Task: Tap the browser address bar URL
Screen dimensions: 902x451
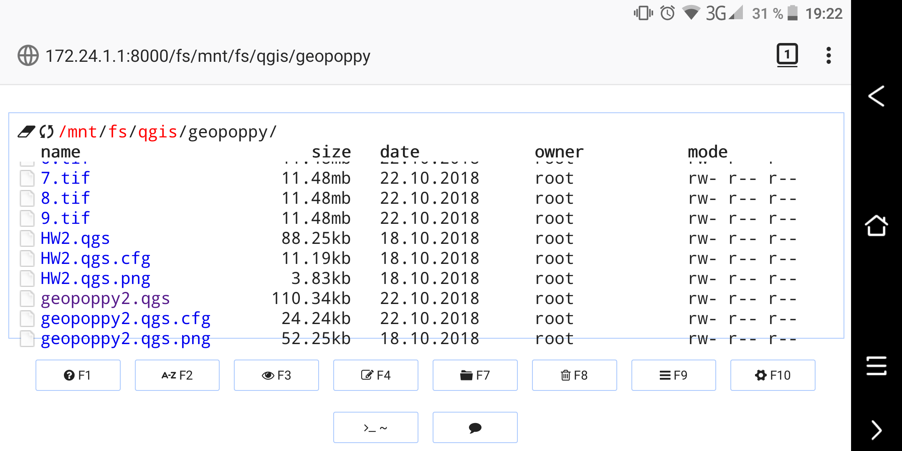Action: [208, 56]
